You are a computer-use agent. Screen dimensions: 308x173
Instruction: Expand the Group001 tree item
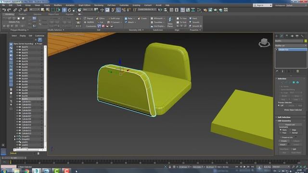[x=15, y=136]
